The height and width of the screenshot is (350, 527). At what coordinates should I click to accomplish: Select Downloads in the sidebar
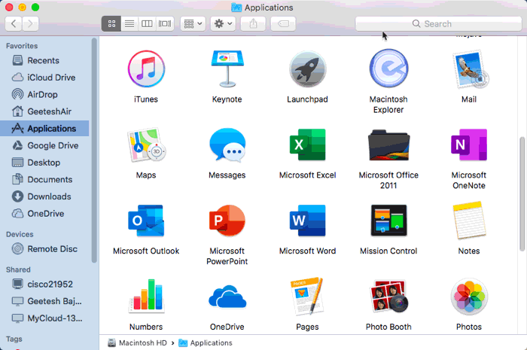pos(49,196)
